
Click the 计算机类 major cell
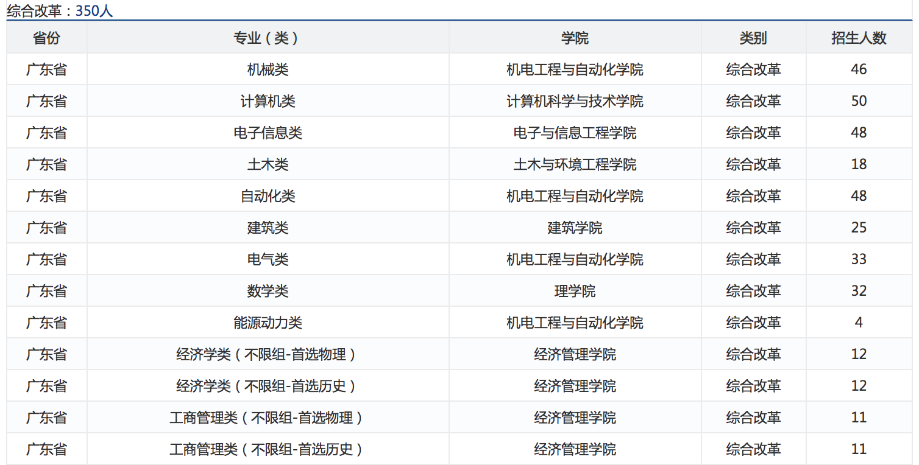[268, 101]
